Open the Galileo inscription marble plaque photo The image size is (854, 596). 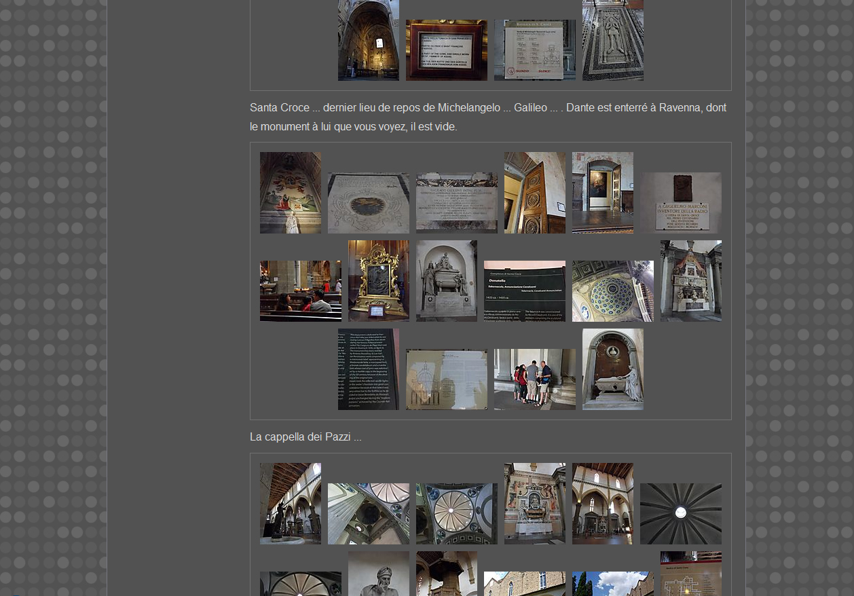(x=456, y=202)
